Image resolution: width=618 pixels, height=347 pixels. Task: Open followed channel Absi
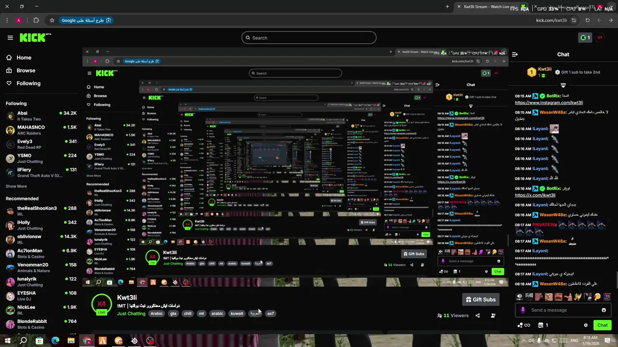41,116
